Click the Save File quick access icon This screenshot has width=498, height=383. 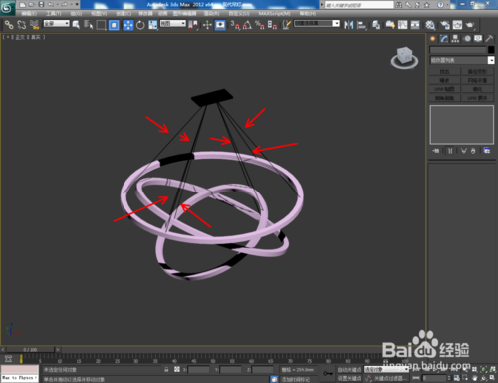(x=41, y=4)
